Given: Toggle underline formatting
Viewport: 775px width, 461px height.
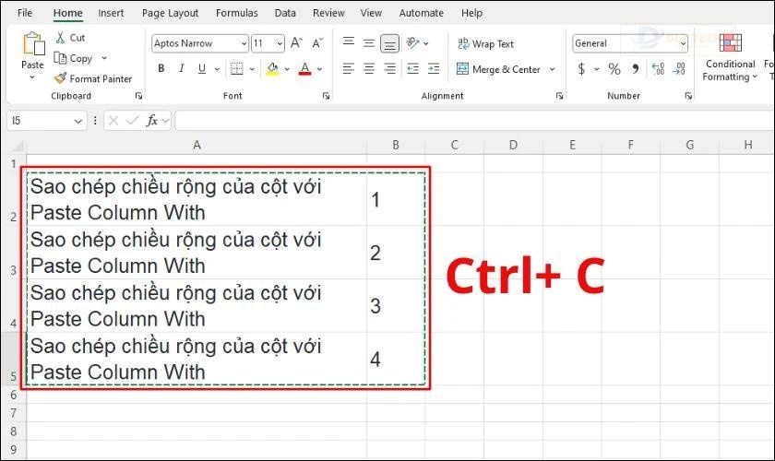Looking at the screenshot, I should (x=202, y=68).
